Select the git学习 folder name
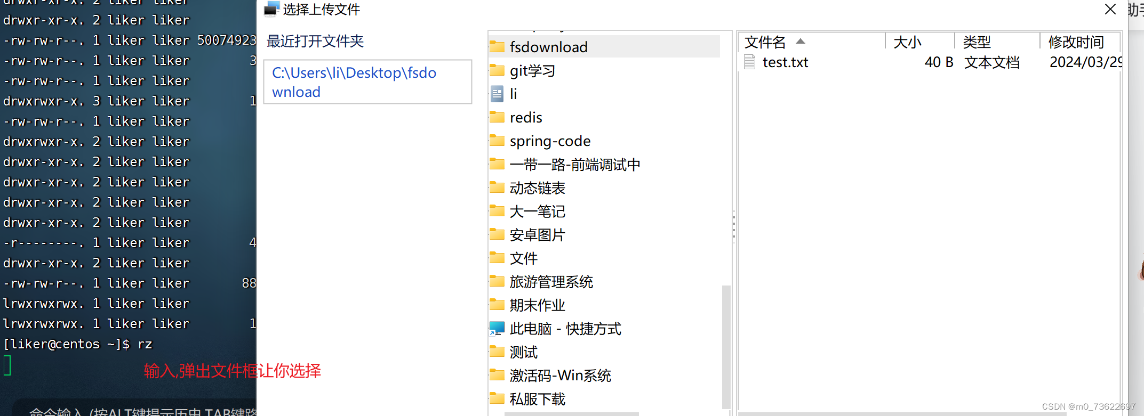This screenshot has width=1144, height=416. click(x=533, y=70)
